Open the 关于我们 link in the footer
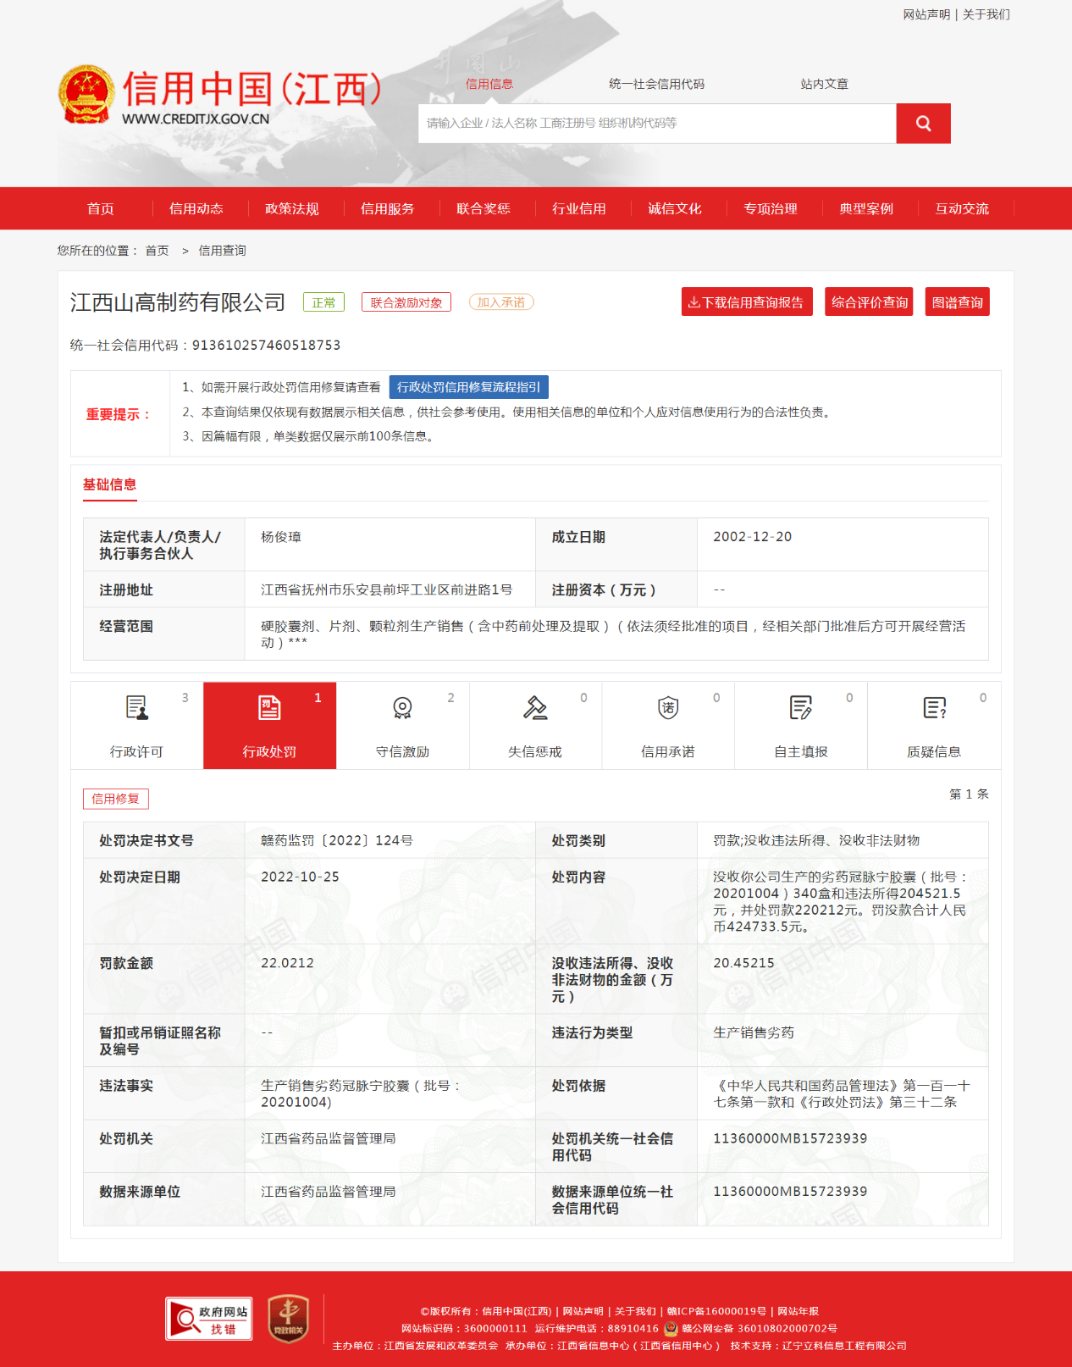1072x1367 pixels. [635, 1311]
